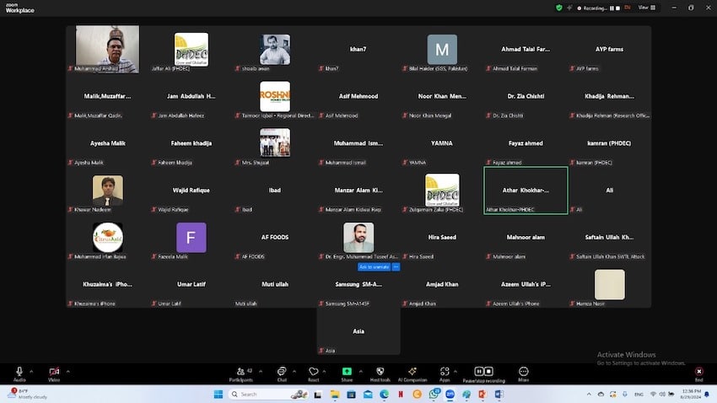Click the red End meeting button
Screen dimensions: 717x403
[698, 372]
